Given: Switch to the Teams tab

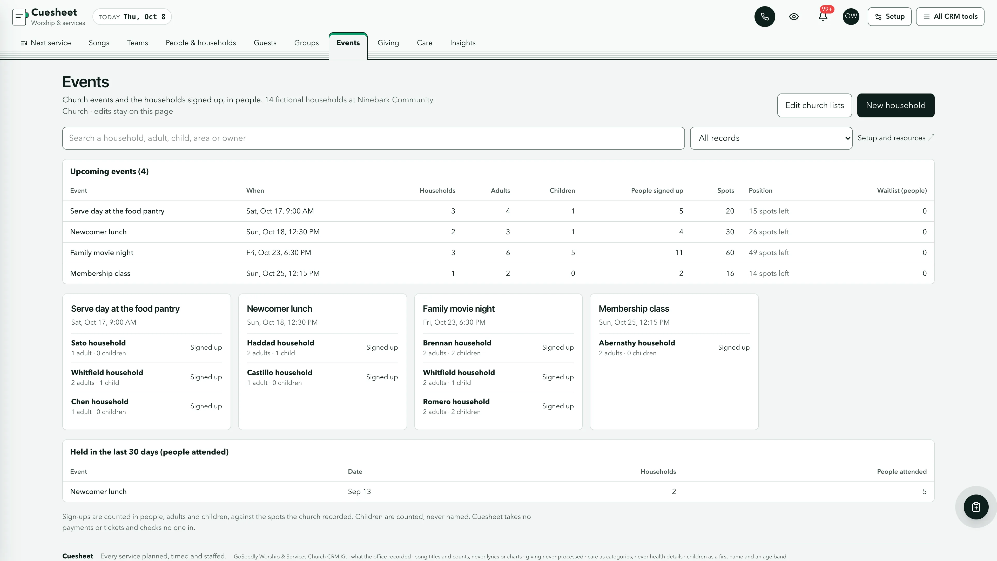Looking at the screenshot, I should pos(137,43).
